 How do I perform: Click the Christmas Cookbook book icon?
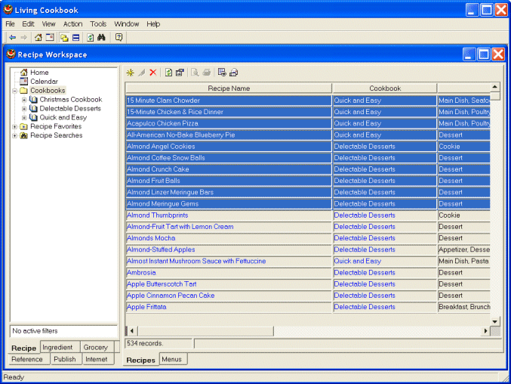tap(33, 100)
